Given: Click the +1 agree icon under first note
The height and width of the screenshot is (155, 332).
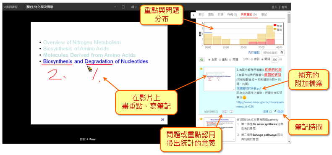Looking at the screenshot, I should point(225,111).
